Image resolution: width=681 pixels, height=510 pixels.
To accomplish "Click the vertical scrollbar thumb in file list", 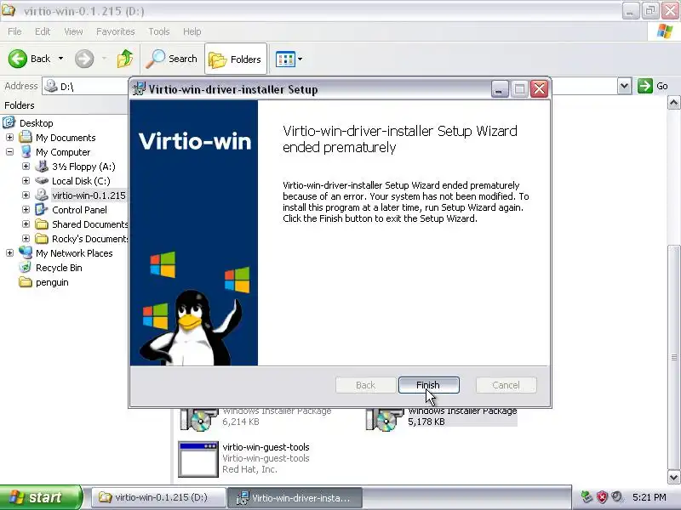I will coord(673,357).
